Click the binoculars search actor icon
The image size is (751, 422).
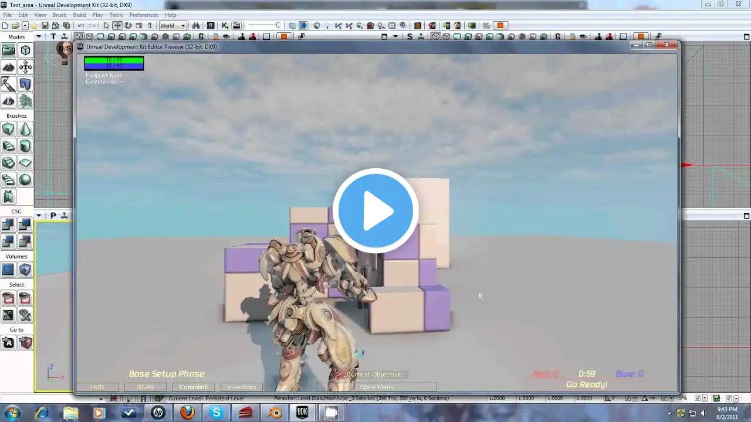click(196, 26)
